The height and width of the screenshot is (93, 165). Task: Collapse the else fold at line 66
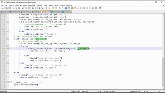click(8, 63)
